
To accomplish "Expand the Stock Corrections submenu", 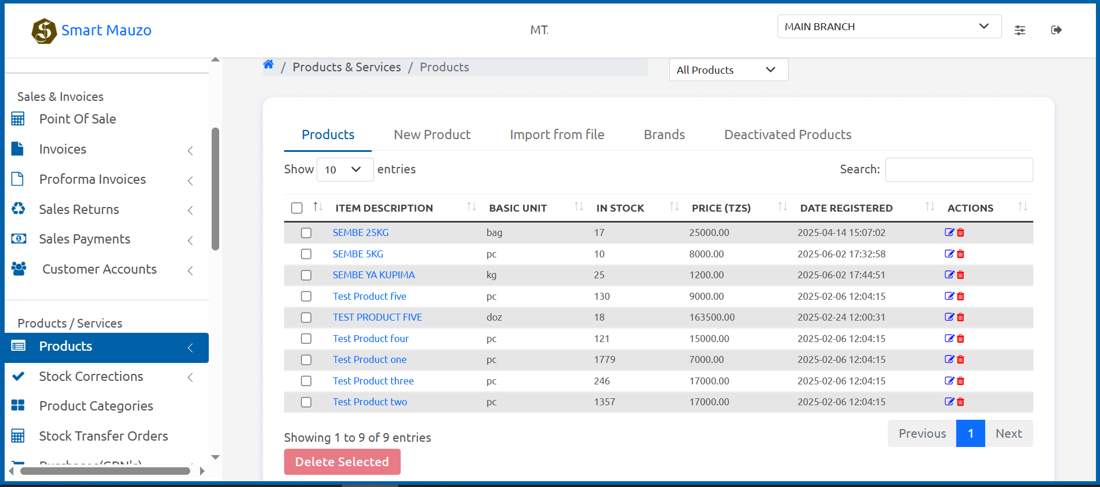I will [190, 378].
